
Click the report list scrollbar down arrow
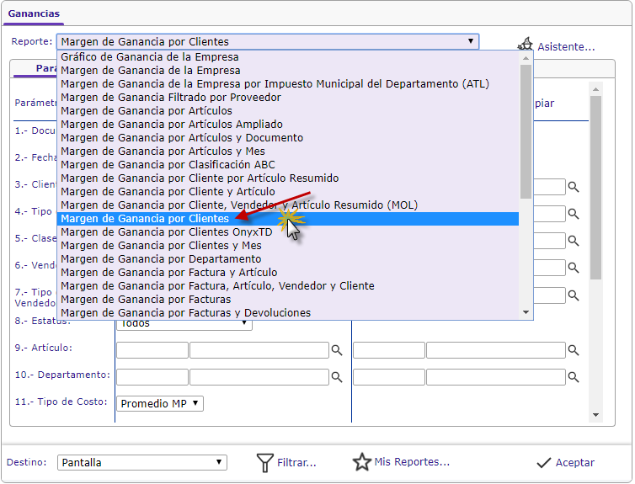pyautogui.click(x=526, y=312)
